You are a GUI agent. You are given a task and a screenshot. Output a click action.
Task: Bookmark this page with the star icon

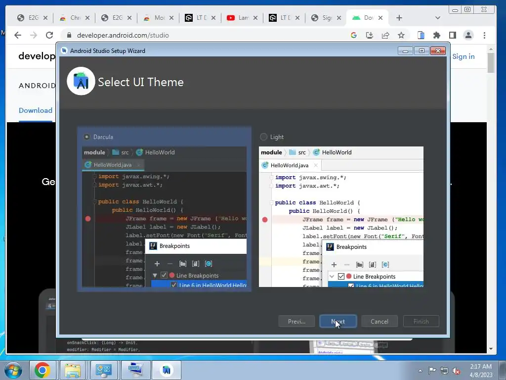[401, 35]
